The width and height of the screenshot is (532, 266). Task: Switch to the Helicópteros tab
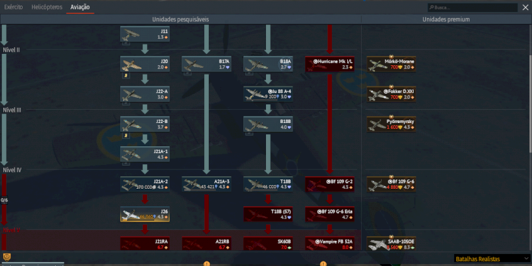(47, 7)
